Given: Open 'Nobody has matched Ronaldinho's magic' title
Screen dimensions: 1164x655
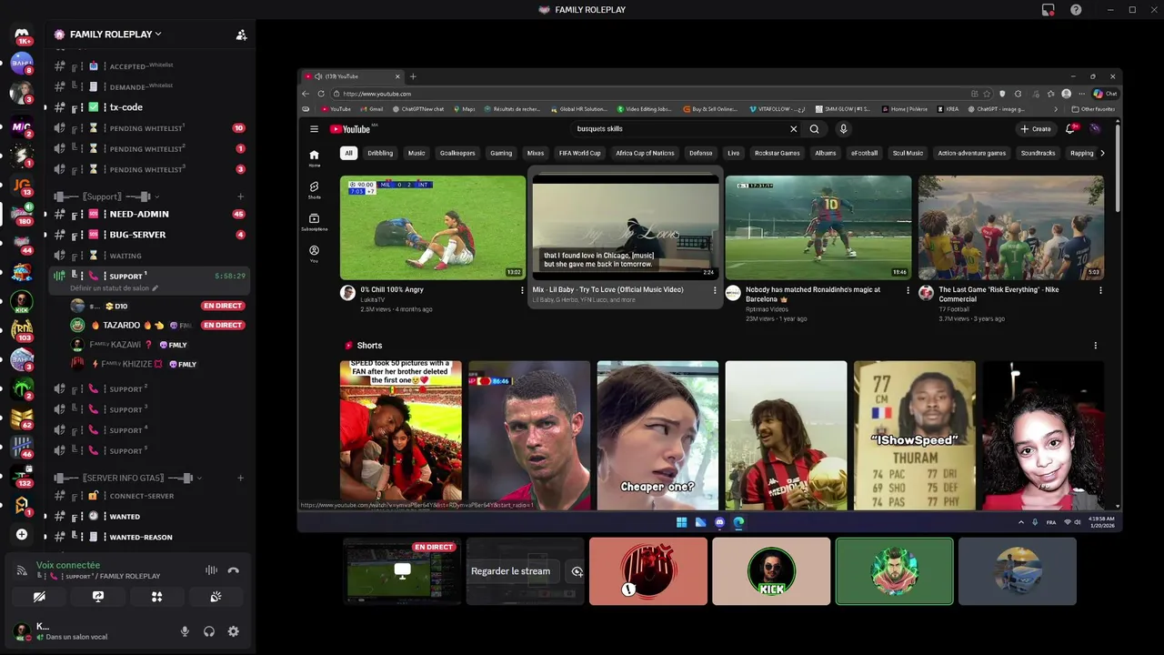Looking at the screenshot, I should pos(813,294).
